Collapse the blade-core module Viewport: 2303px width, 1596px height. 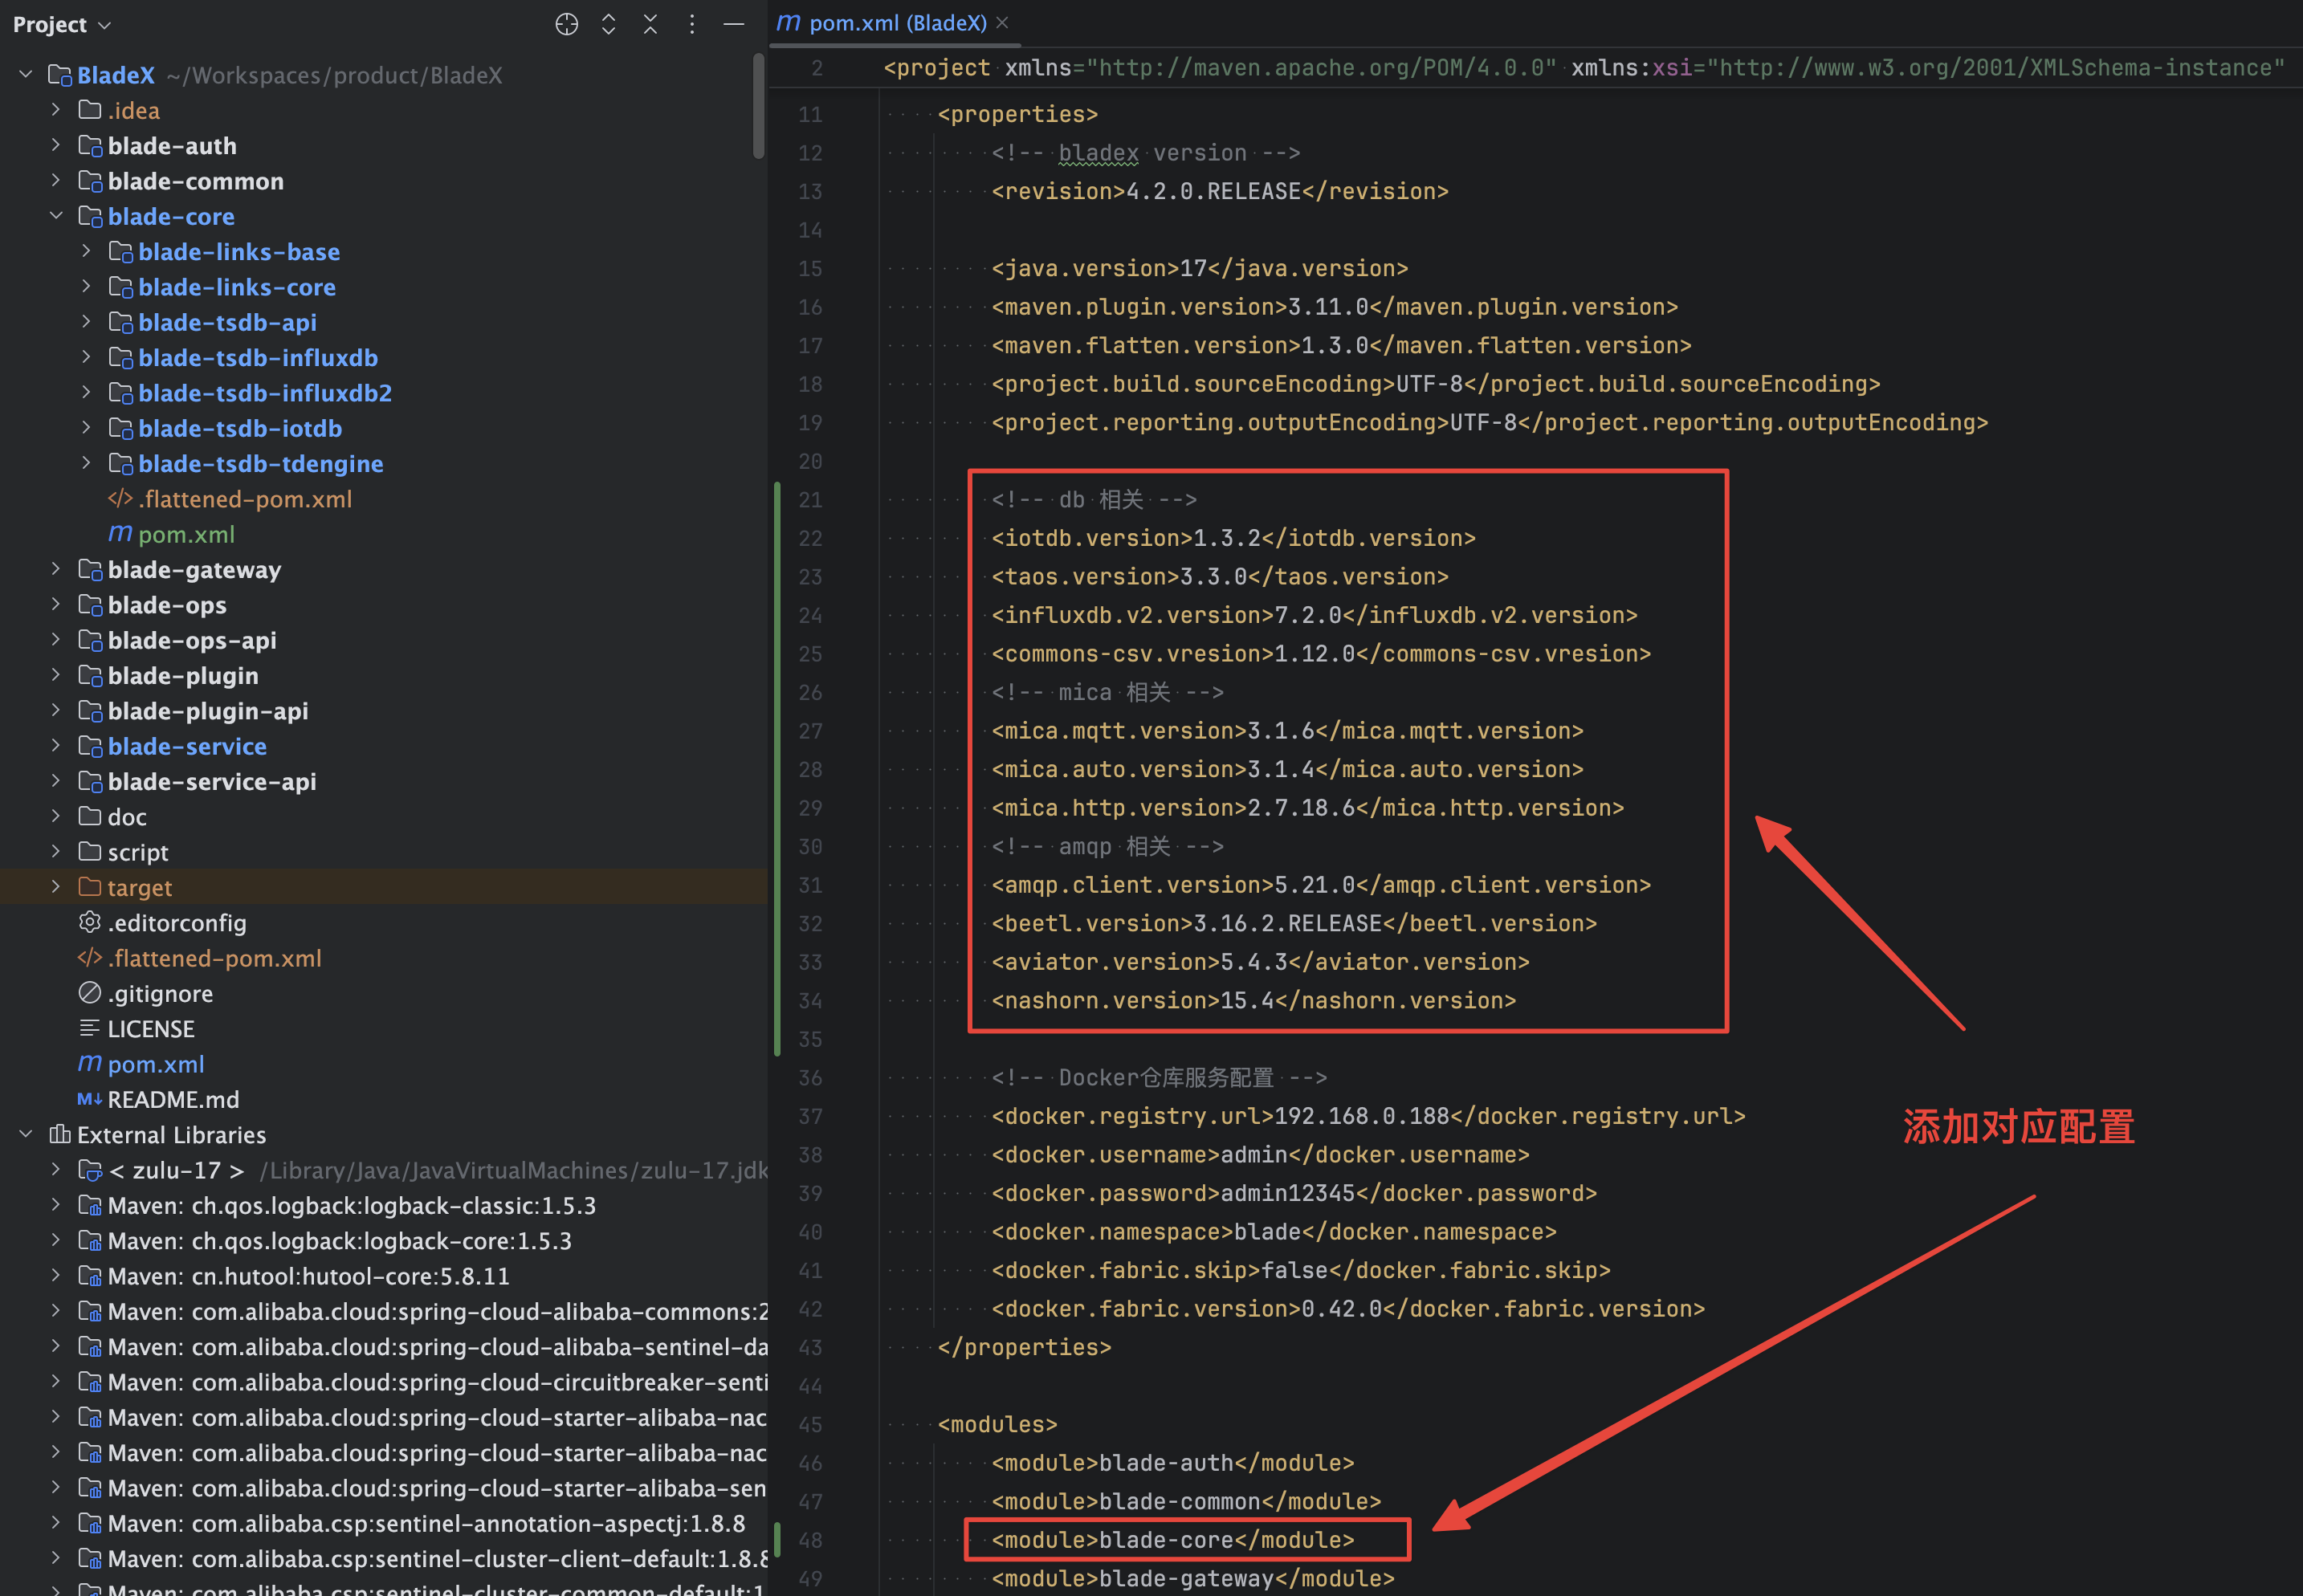coord(56,216)
